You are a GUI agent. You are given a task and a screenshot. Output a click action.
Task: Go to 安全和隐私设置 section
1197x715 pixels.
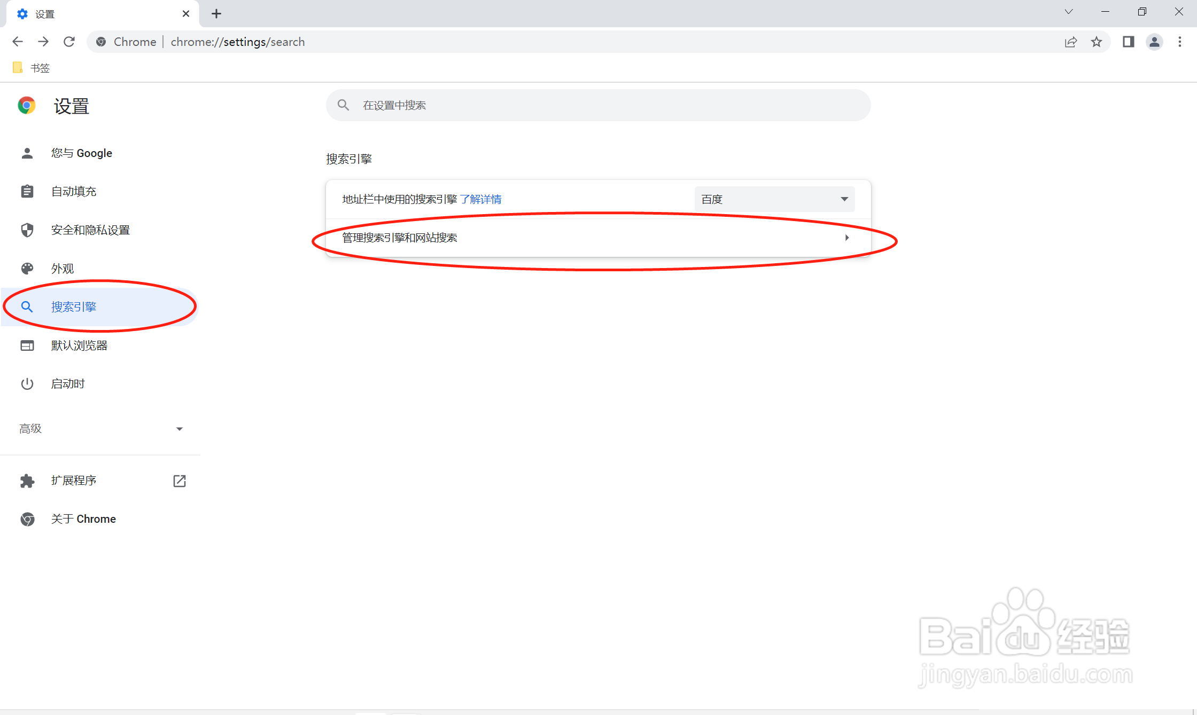tap(90, 230)
